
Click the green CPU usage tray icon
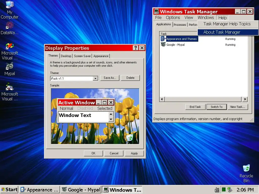[x=224, y=190]
